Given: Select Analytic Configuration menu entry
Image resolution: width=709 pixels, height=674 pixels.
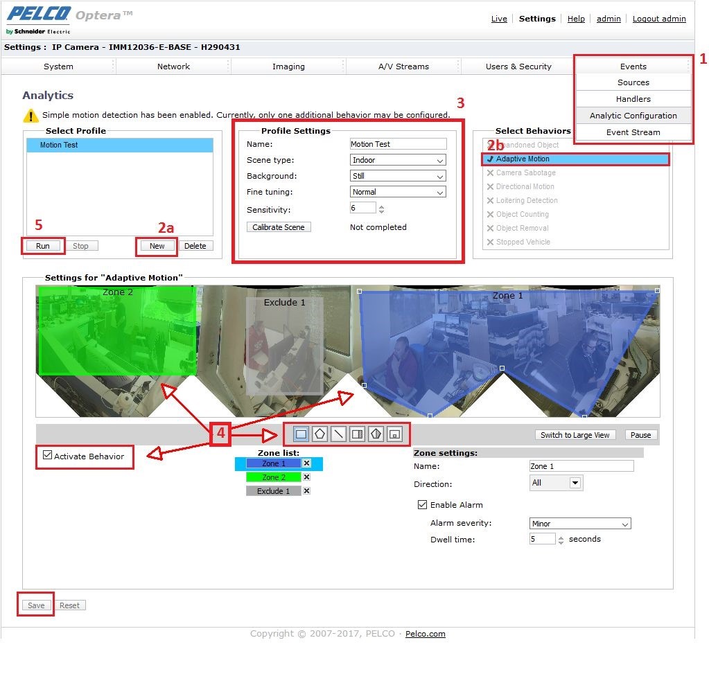Looking at the screenshot, I should [x=633, y=116].
